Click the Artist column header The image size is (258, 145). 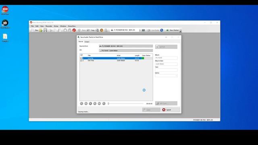(x=119, y=56)
